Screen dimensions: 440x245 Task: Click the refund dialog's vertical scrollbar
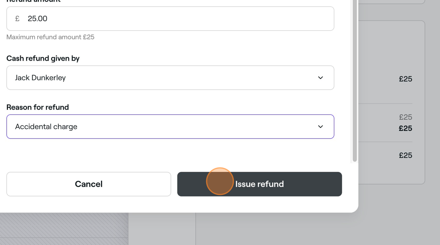[x=355, y=81]
